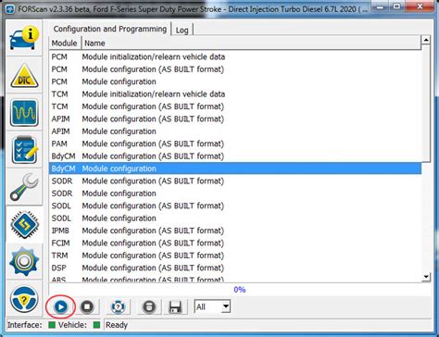Viewport: 439px width, 337px height.
Task: Select BdyCM Module configuration (AS BUILT format)
Action: point(235,156)
